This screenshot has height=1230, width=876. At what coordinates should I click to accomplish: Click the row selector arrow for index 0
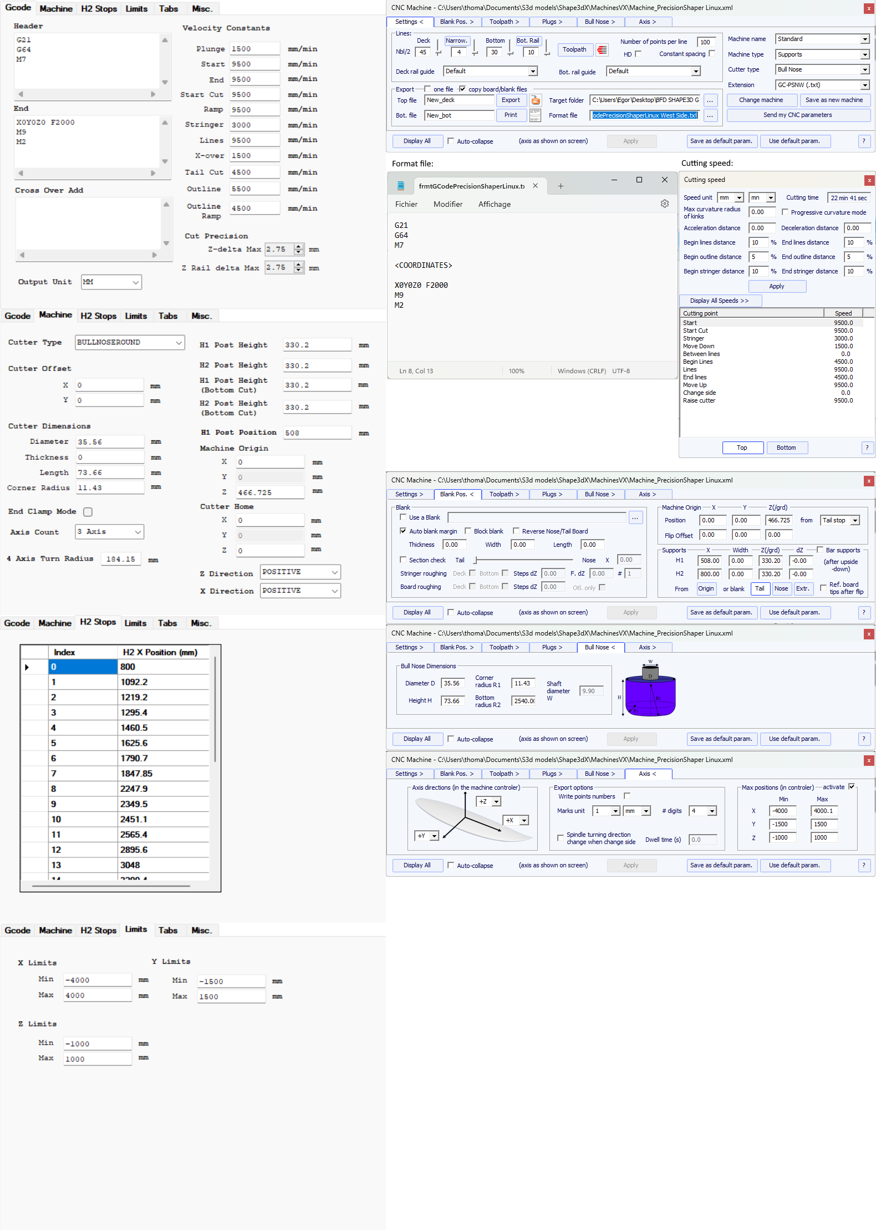click(x=27, y=667)
